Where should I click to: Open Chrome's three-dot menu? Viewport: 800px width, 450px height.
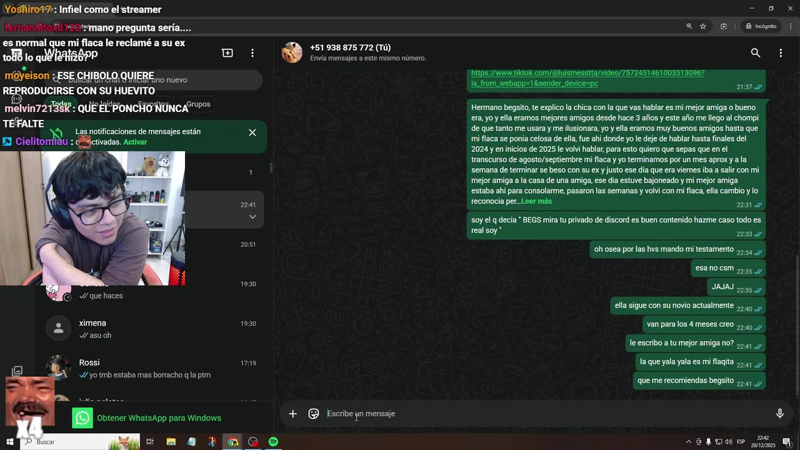(x=791, y=26)
